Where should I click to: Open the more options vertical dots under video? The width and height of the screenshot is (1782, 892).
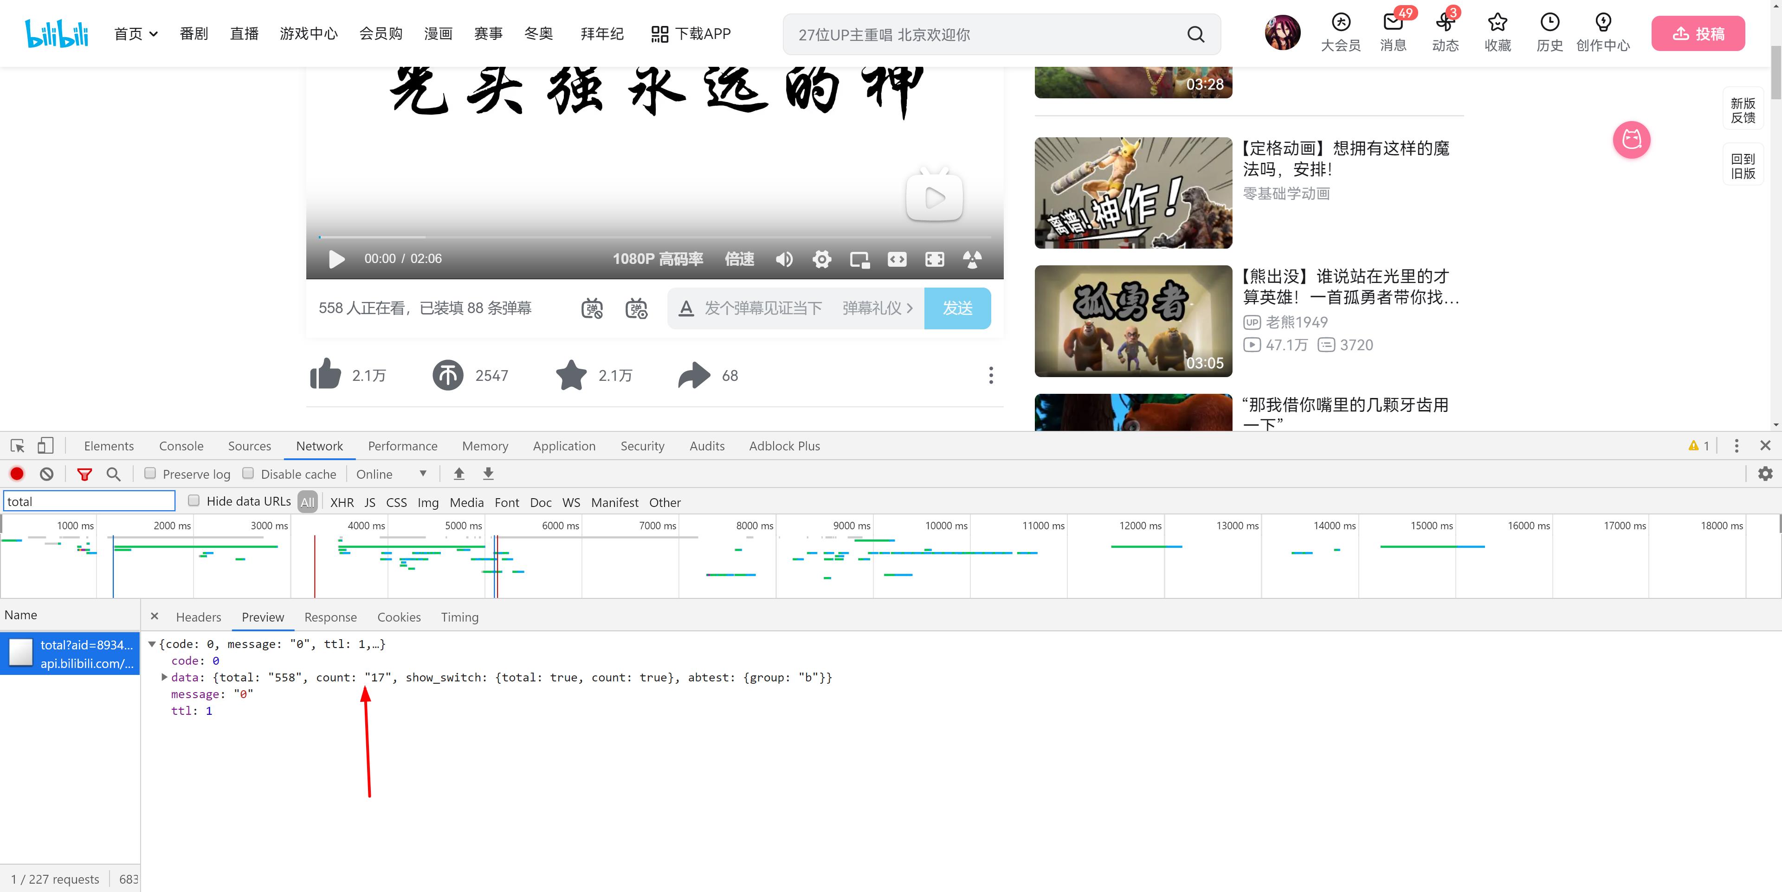coord(991,375)
